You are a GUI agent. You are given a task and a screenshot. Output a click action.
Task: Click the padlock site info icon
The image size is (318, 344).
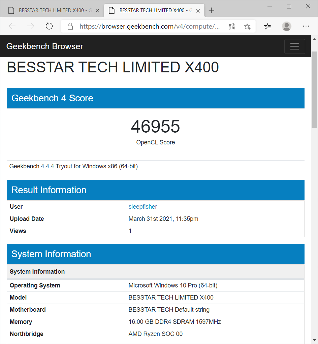pyautogui.click(x=70, y=26)
